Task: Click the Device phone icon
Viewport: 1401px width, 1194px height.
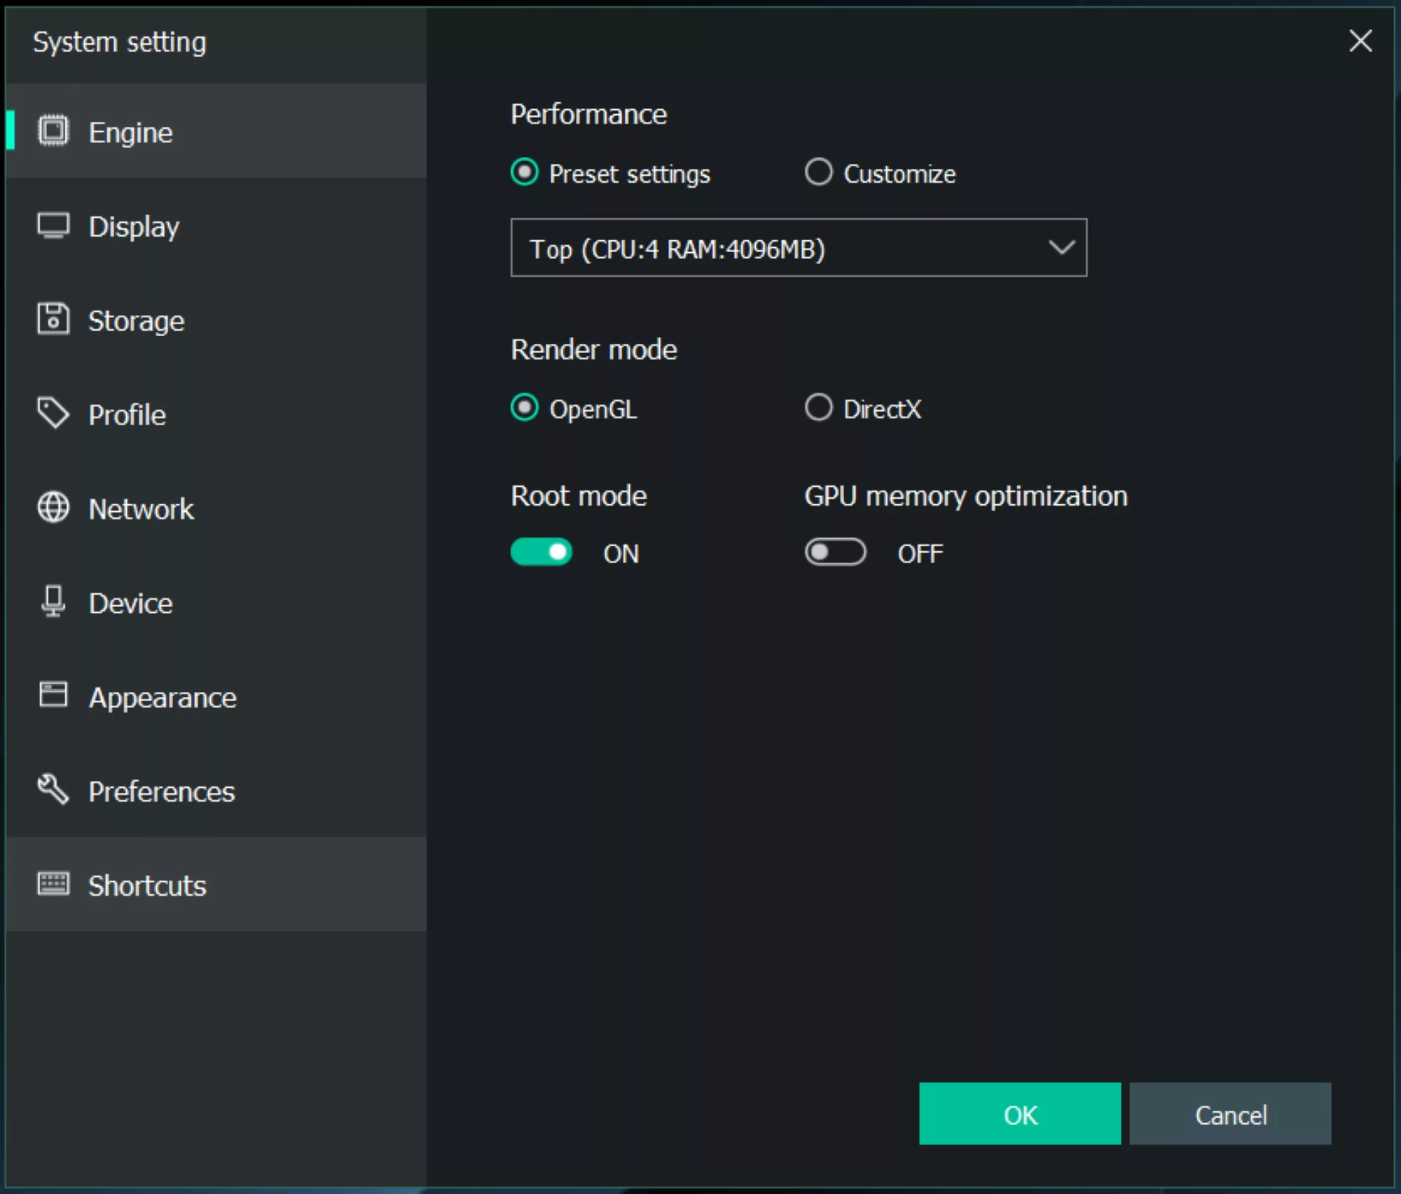Action: (53, 602)
